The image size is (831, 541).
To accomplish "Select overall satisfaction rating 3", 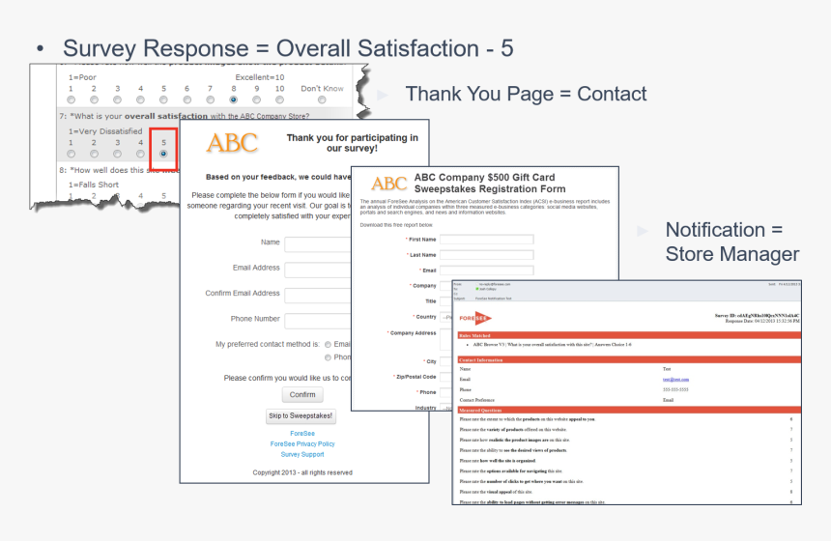I will tap(117, 154).
